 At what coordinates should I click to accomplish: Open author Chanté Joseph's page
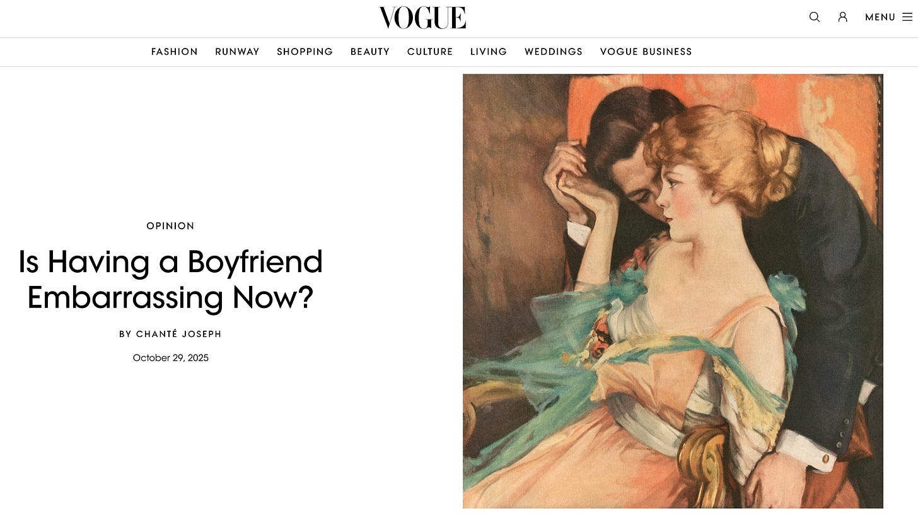coord(179,334)
